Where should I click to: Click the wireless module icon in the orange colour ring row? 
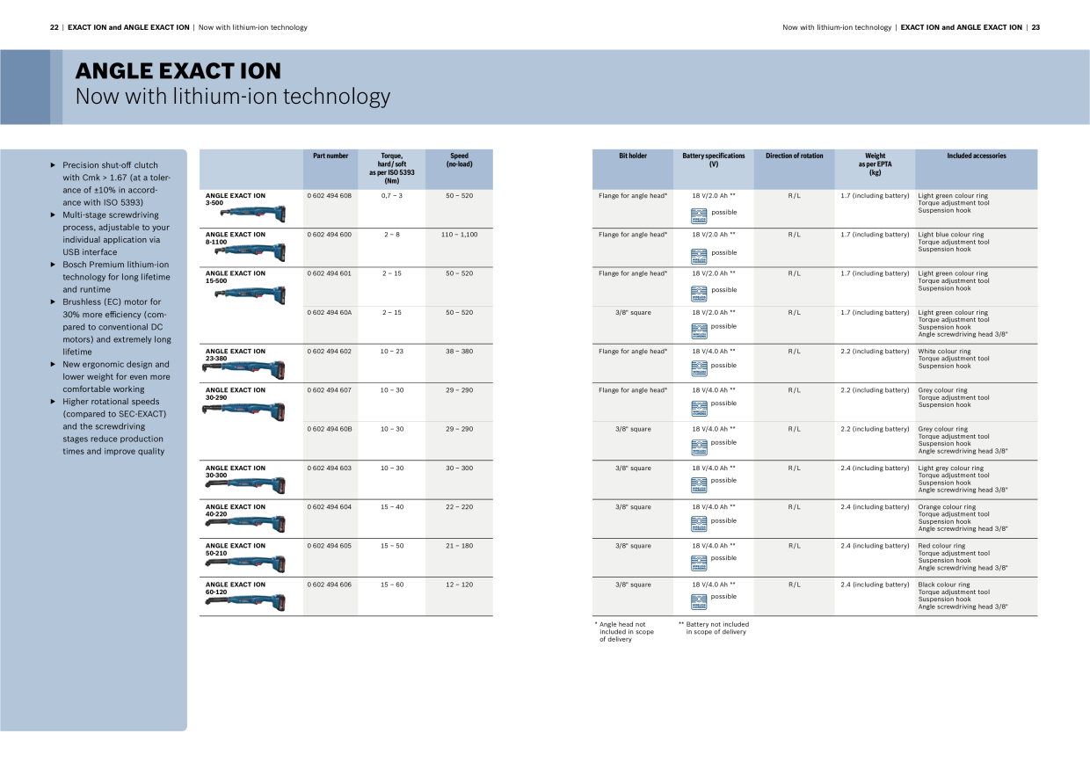coord(699,524)
